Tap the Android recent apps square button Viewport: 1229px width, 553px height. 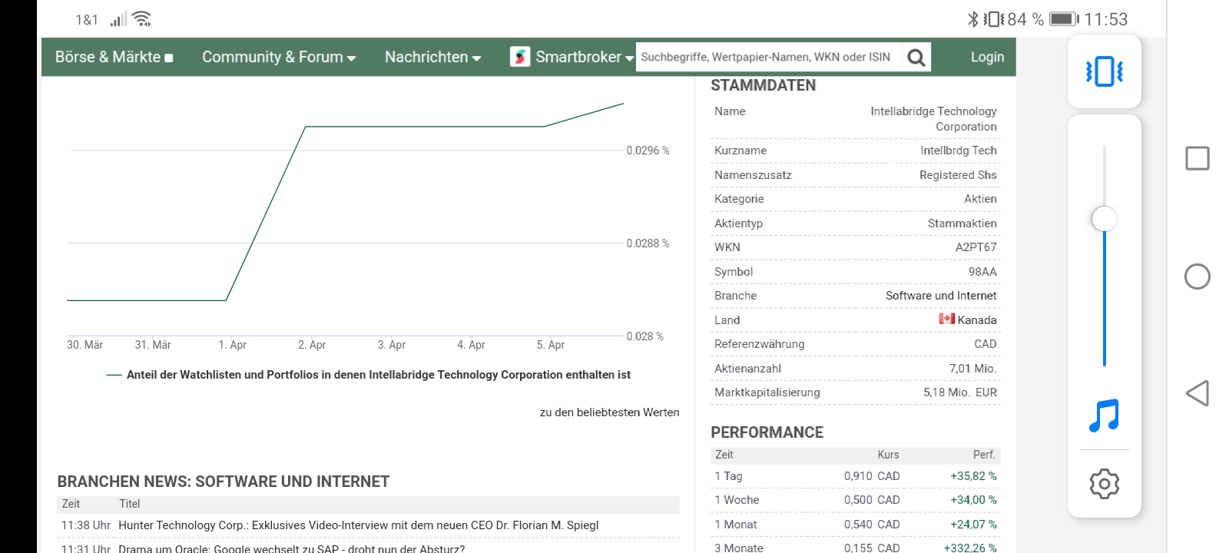1197,158
